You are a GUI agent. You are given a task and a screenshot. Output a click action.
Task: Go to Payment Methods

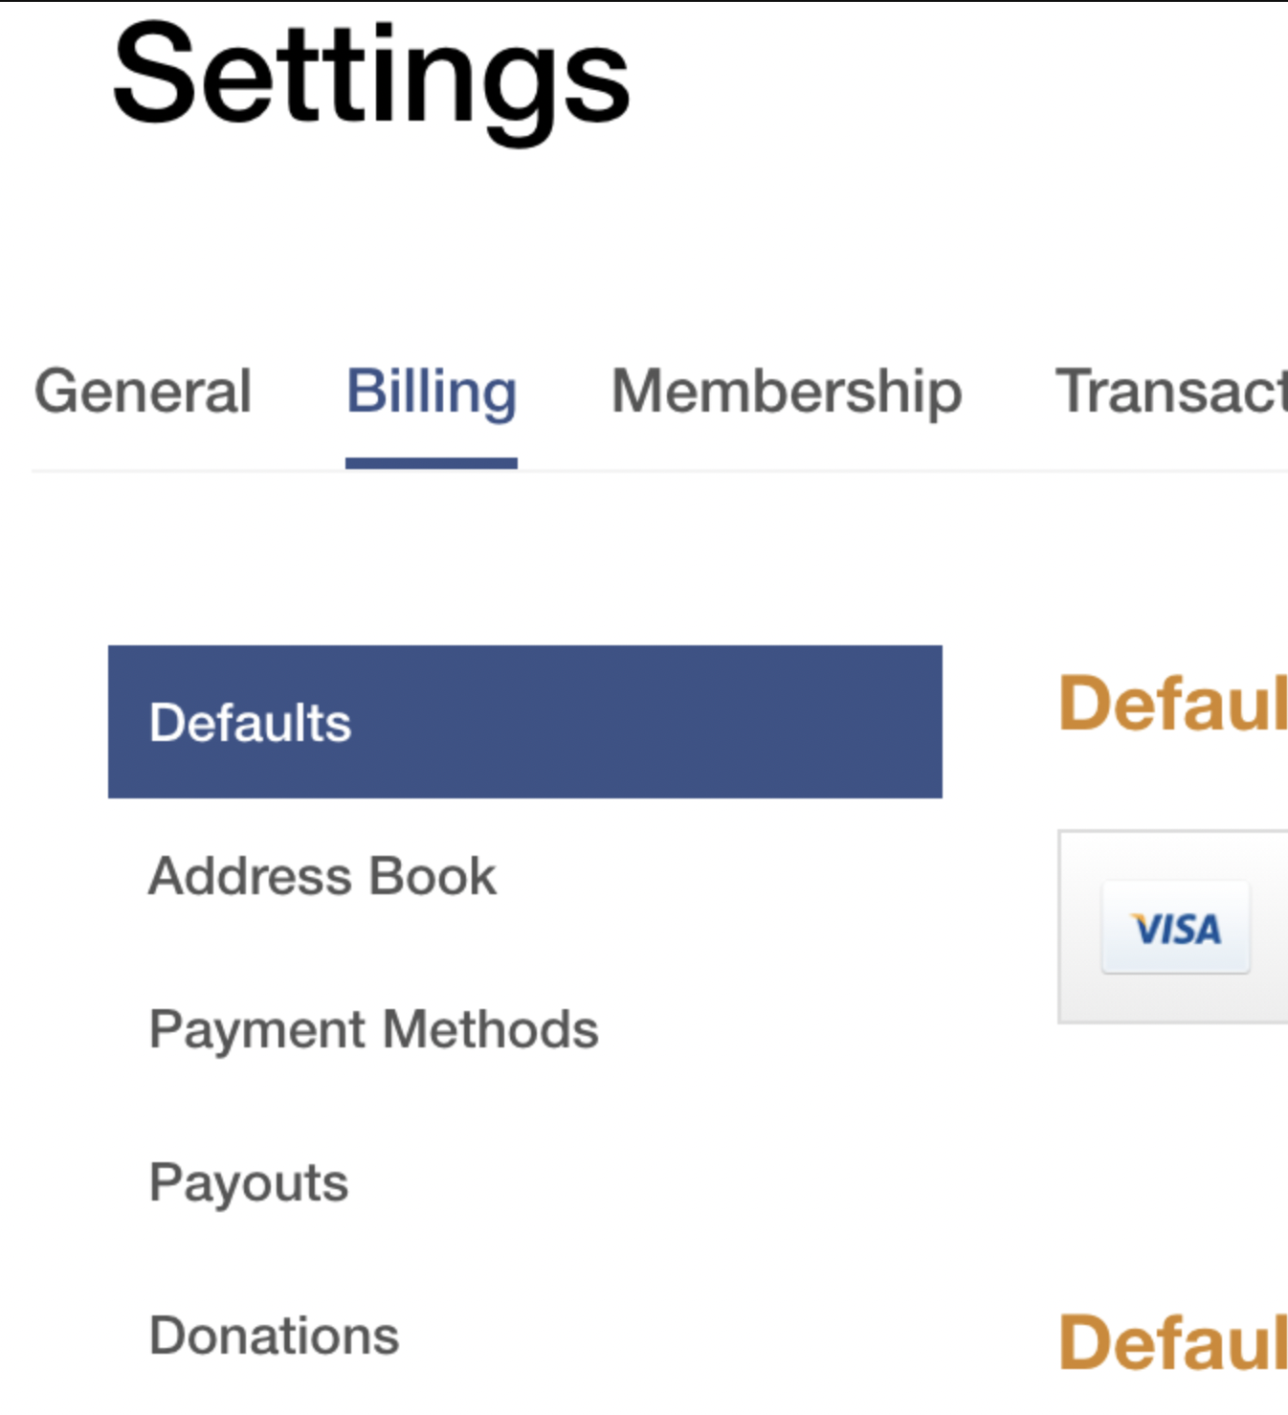[x=373, y=1029]
